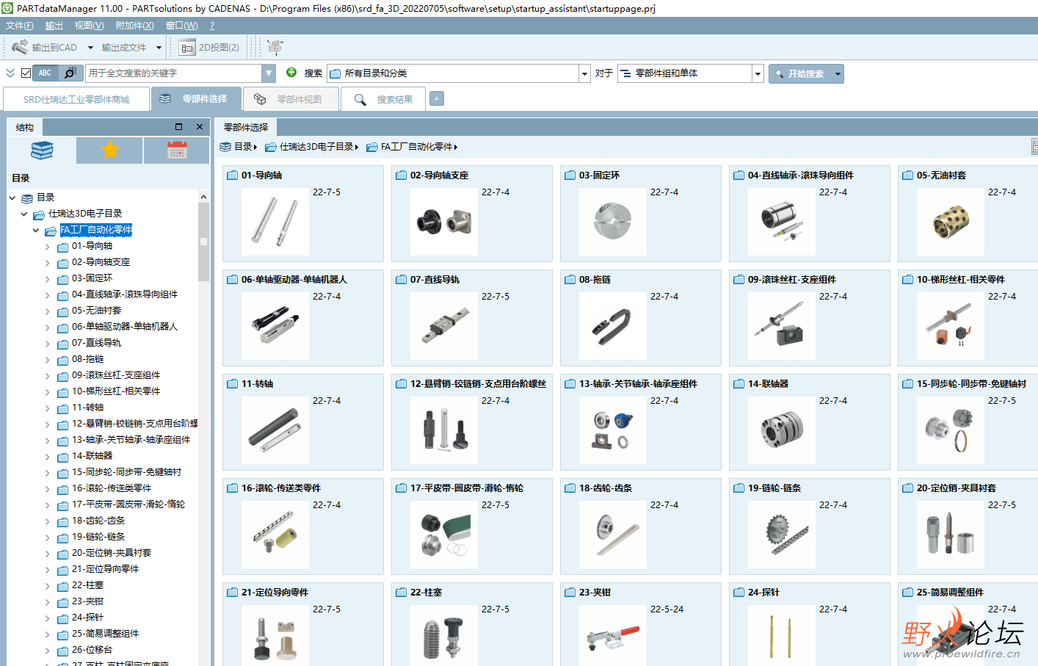The height and width of the screenshot is (666, 1038).
Task: Open the 19-链轮-链条 thumbnail
Action: pyautogui.click(x=782, y=535)
